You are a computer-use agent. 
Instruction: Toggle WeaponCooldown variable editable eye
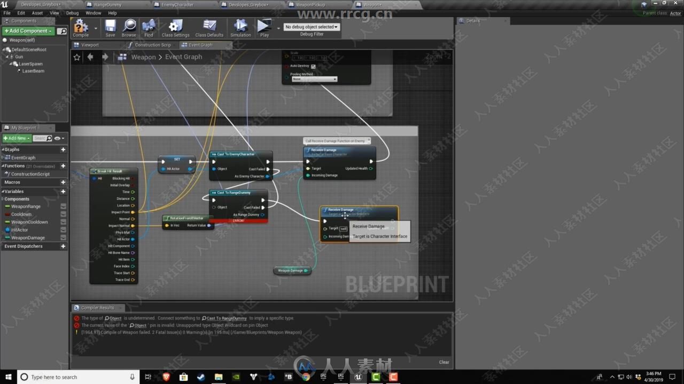coord(63,222)
